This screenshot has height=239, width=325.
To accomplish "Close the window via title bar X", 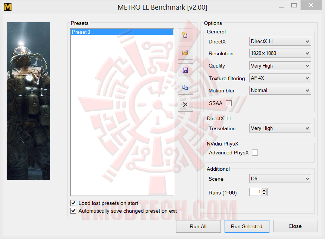I will coord(311,5).
